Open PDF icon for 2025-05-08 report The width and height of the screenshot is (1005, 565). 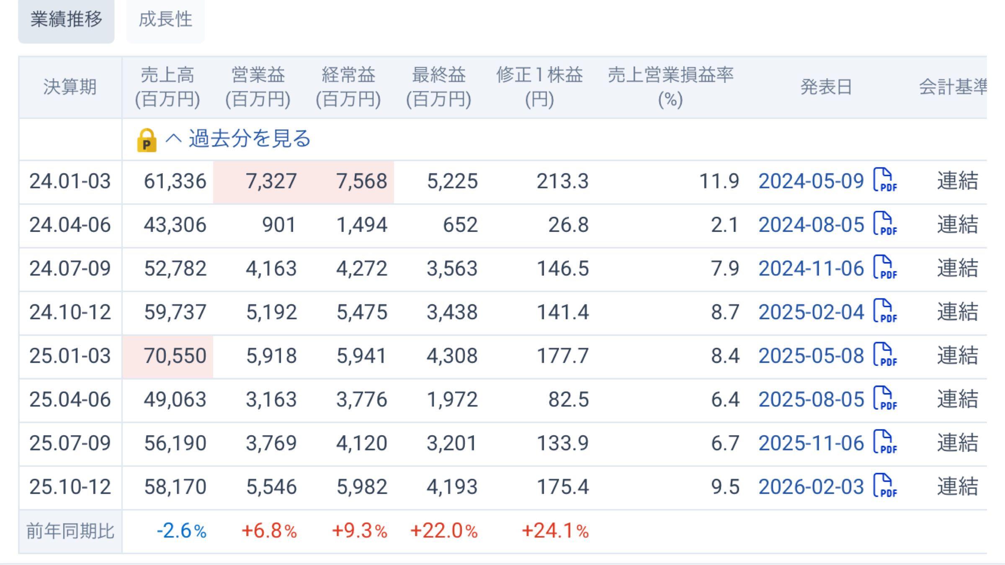885,355
